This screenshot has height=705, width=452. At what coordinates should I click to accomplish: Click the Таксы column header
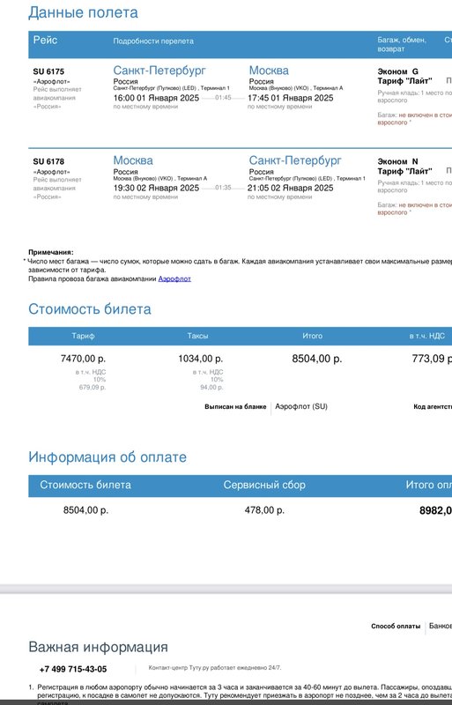(x=198, y=336)
